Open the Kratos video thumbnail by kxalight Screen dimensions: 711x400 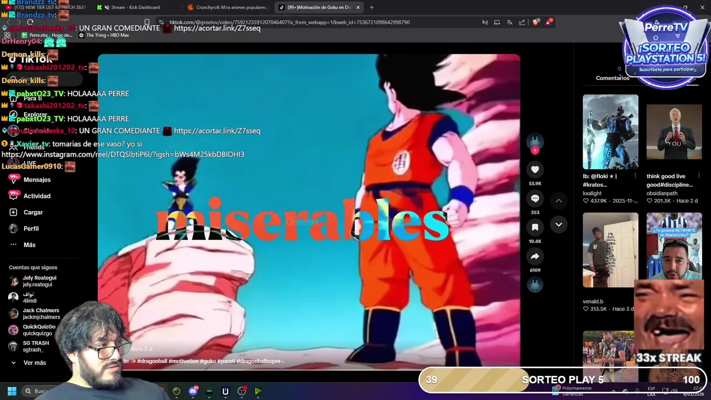click(x=610, y=132)
